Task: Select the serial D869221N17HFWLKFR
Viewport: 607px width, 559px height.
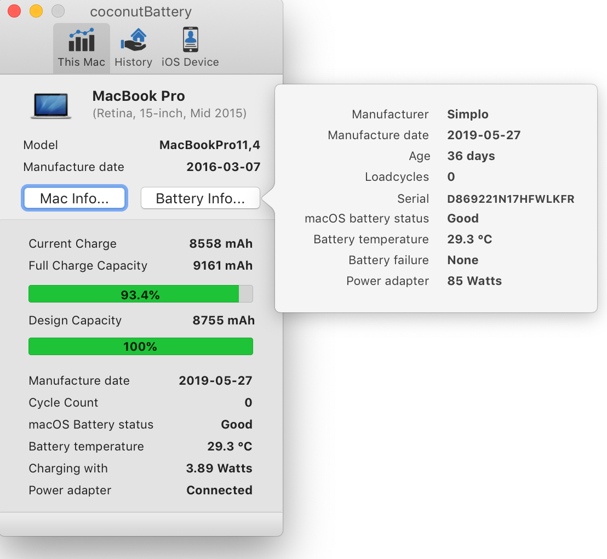Action: click(x=511, y=199)
